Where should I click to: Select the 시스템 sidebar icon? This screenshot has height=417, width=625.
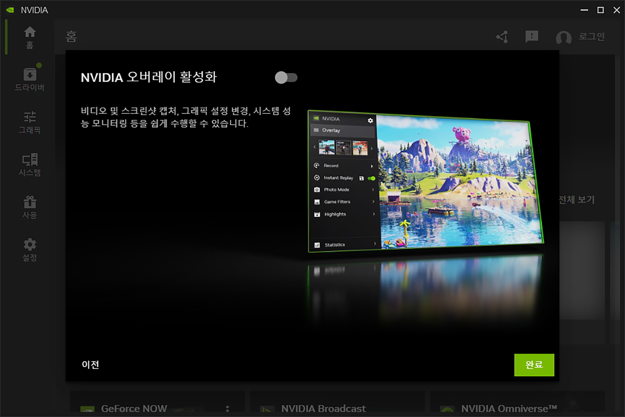point(30,160)
